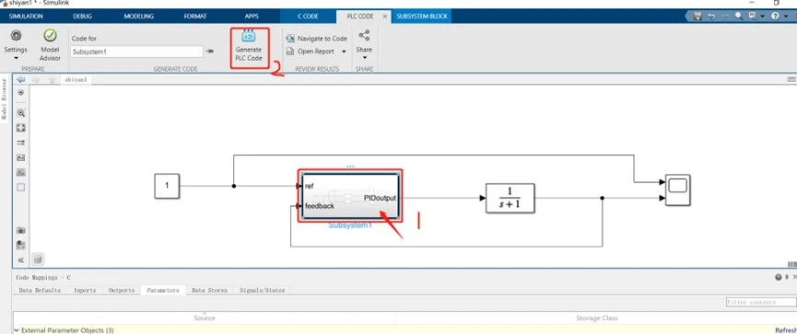Select the Scope block
The image size is (797, 334).
pyautogui.click(x=677, y=190)
